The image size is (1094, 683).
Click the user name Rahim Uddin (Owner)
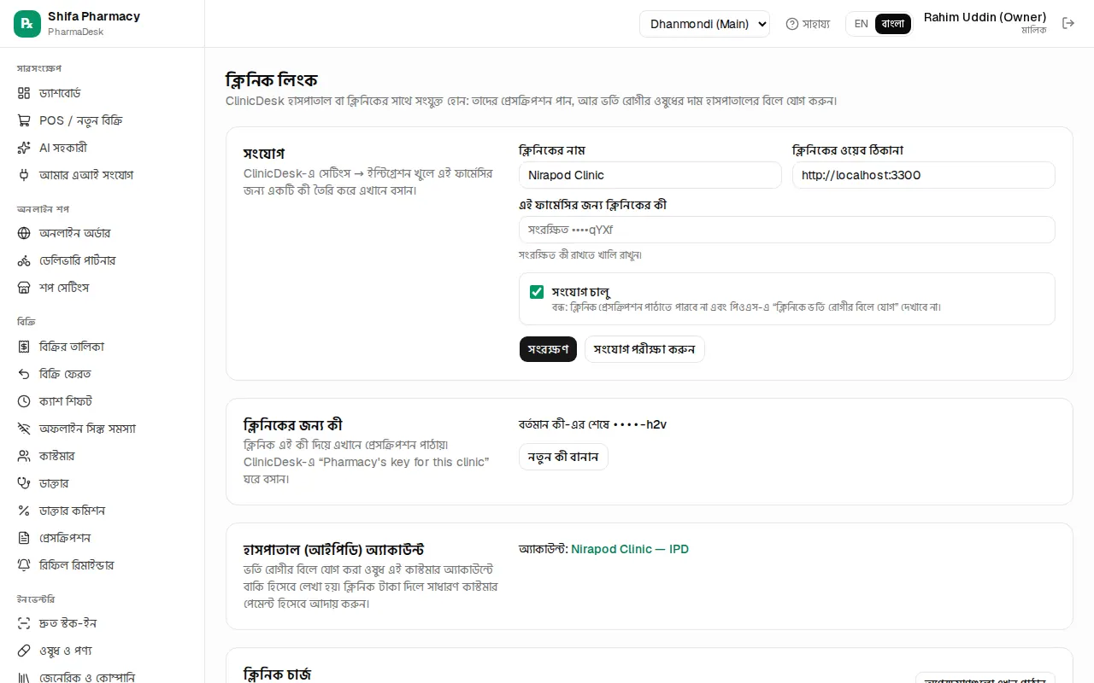coord(985,17)
